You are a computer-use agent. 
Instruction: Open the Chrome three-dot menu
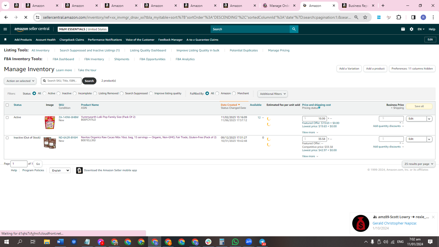433,17
